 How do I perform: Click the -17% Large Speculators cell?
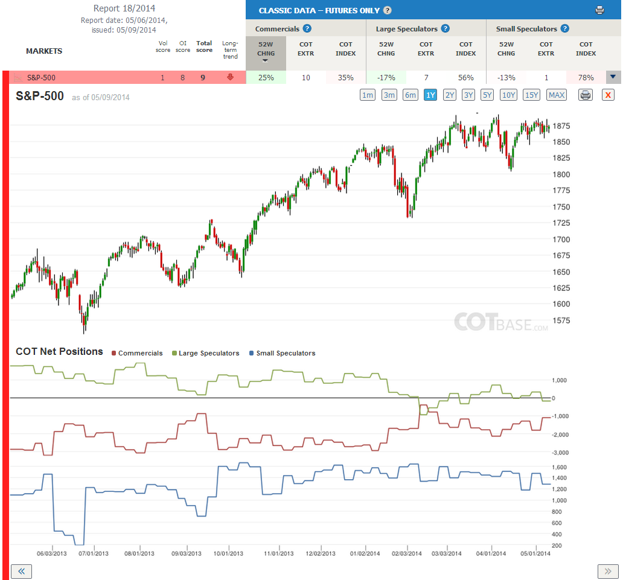click(386, 77)
